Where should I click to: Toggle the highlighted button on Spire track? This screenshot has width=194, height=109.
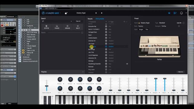click(23, 51)
